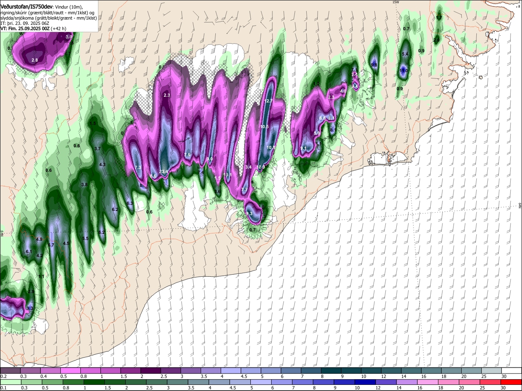Click the dark green rain legend swatch between 1 and 1.5
522x391 pixels.
(x=94, y=382)
